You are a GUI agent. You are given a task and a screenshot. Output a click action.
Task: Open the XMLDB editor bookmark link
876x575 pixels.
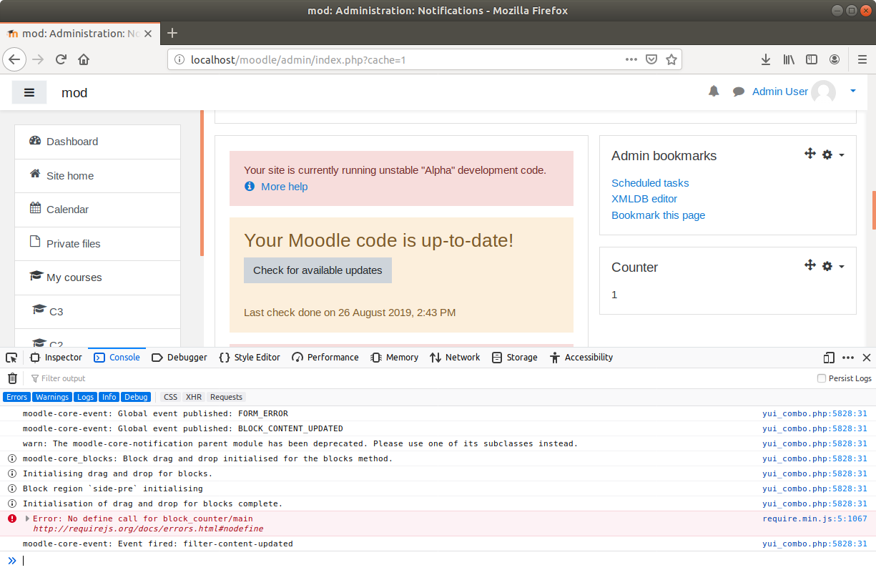pyautogui.click(x=644, y=199)
